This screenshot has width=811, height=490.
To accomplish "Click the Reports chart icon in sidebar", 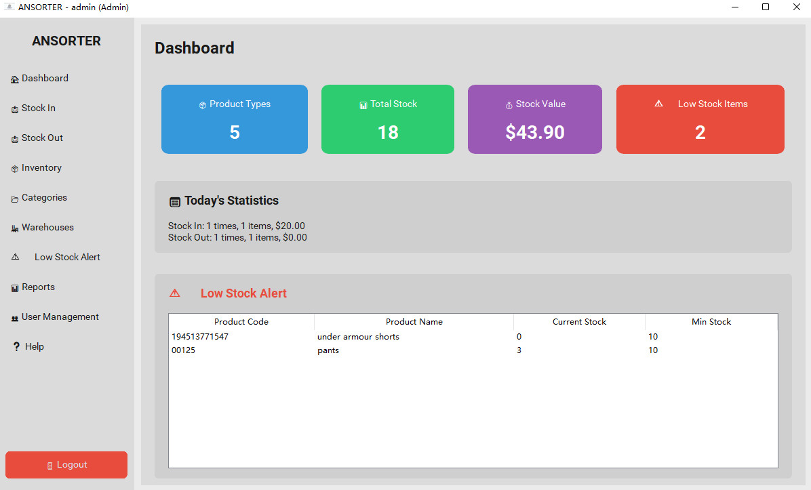I will click(15, 289).
